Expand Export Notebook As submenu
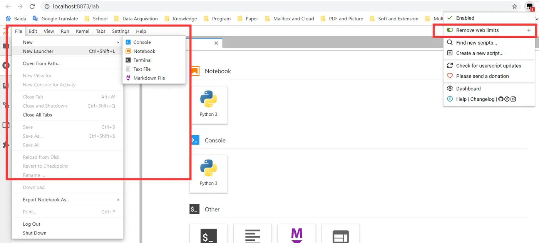 tap(118, 200)
